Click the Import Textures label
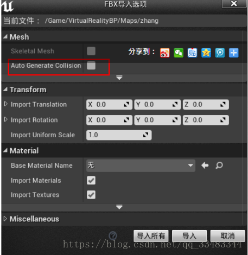The image size is (248, 255). 35,195
